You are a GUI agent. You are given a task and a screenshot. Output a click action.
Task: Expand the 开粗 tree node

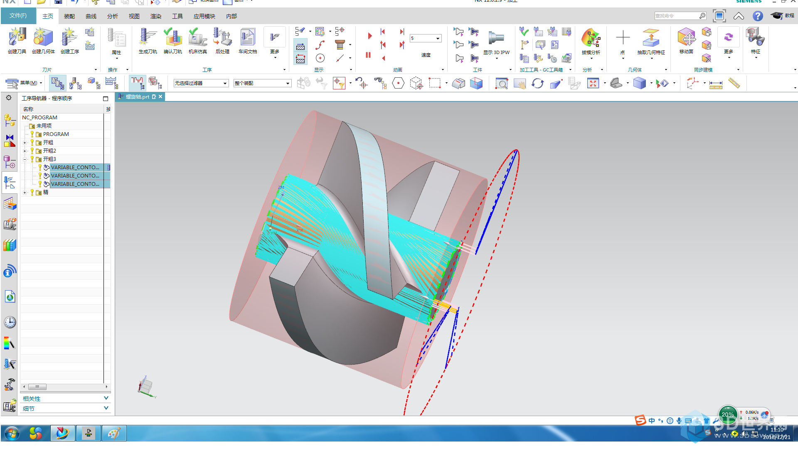[25, 143]
